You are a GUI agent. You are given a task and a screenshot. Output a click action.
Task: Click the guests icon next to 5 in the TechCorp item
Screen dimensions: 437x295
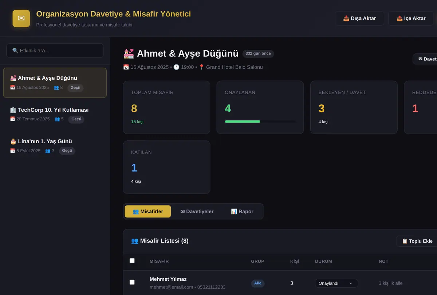57,119
